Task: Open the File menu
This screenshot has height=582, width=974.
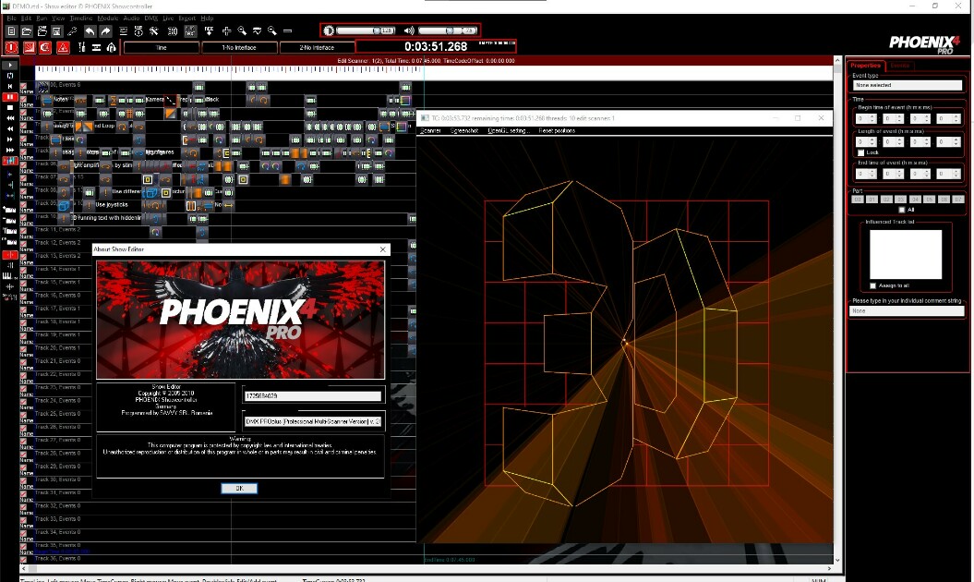Action: pyautogui.click(x=11, y=18)
